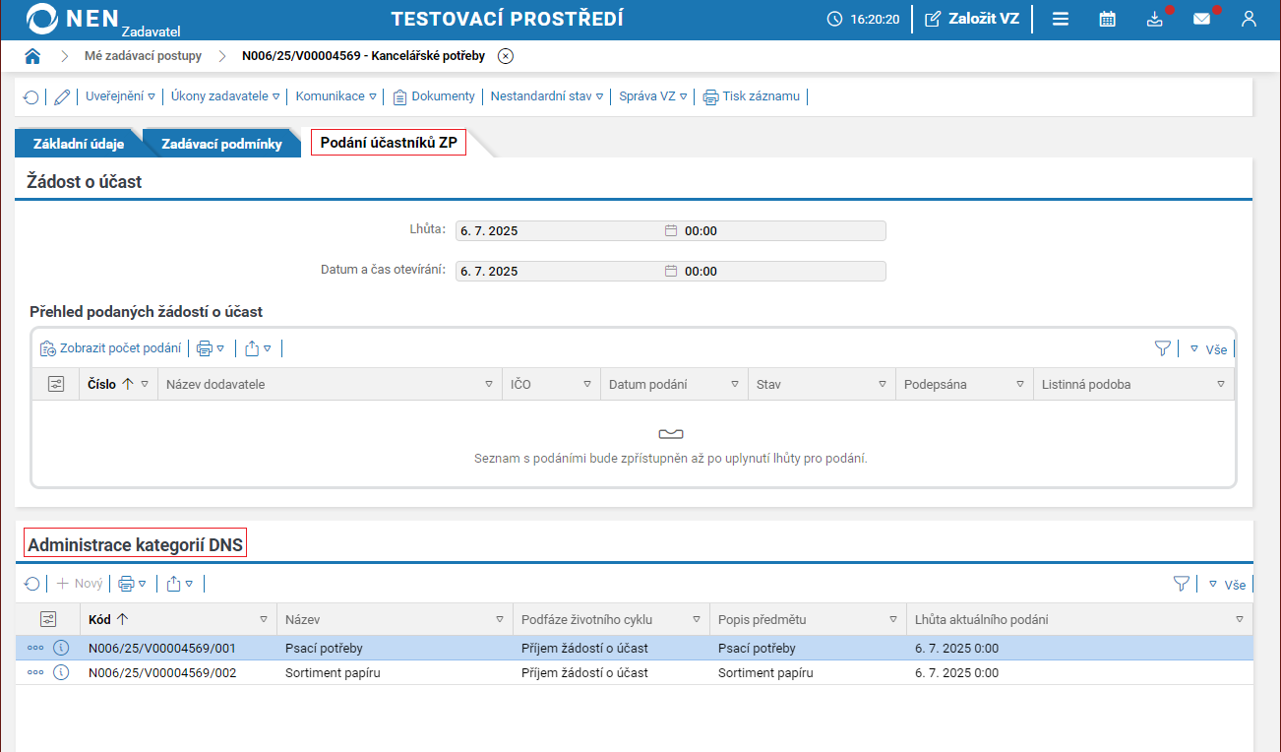Open the messages envelope icon
1281x752 pixels.
tap(1201, 19)
